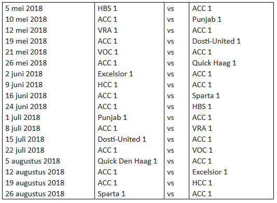This screenshot has height=203, width=277.
Task: Click the VRA 1 home team on 12 mei
Action: (107, 30)
